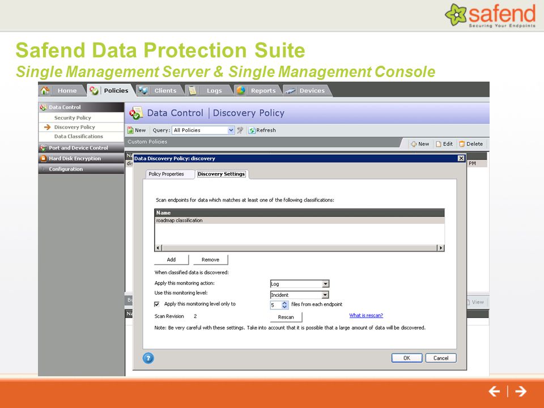Click the Rescan button

286,317
